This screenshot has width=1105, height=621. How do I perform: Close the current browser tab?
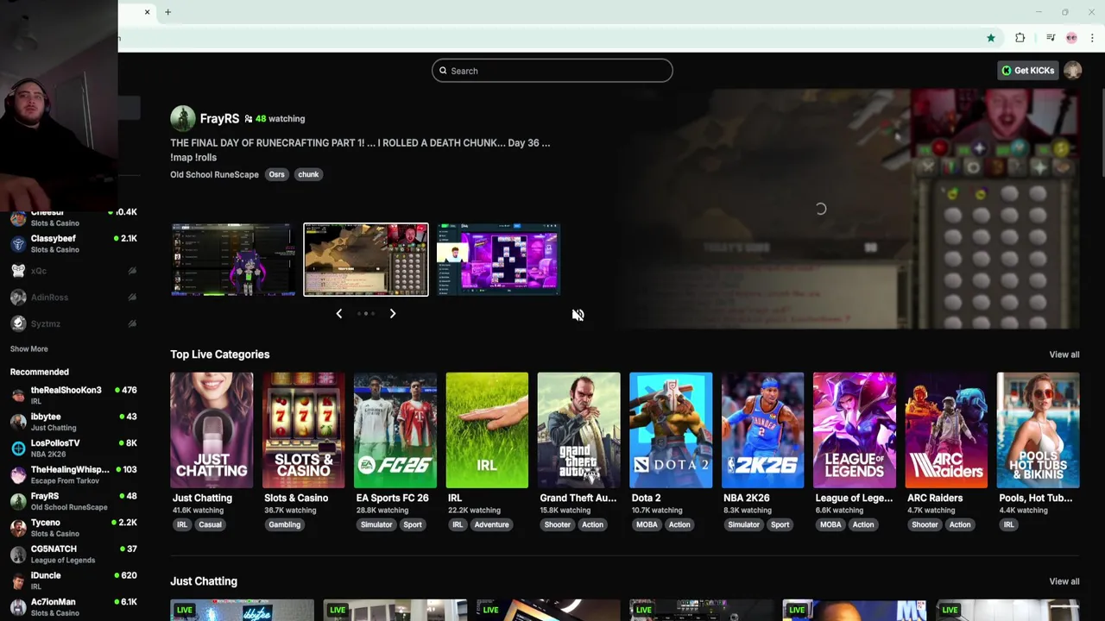(x=147, y=12)
